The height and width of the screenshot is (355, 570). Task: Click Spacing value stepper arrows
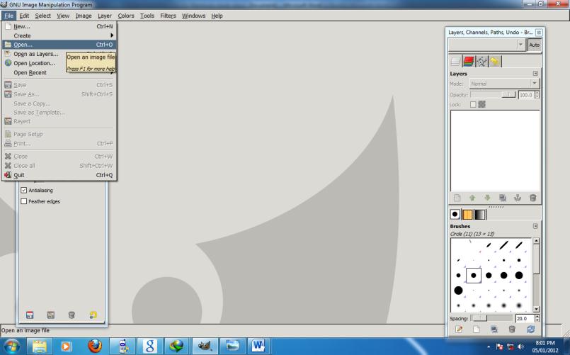pyautogui.click(x=537, y=318)
